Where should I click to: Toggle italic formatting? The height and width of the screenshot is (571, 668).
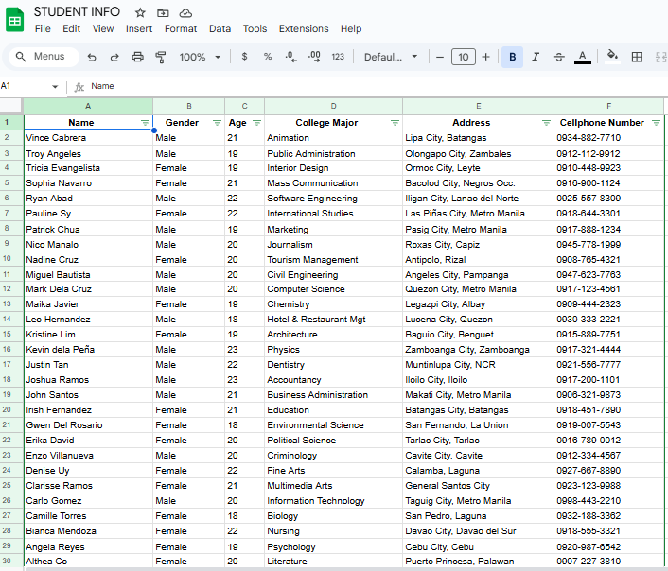coord(536,57)
